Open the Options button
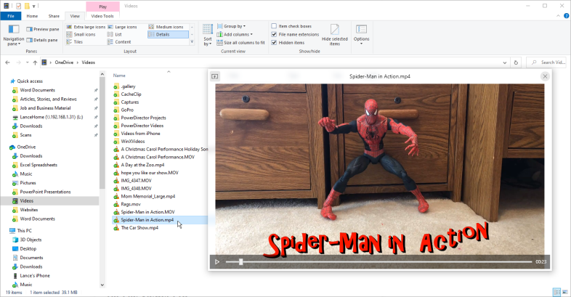The image size is (571, 297). point(361,35)
